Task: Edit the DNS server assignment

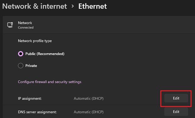Action: tap(176, 112)
